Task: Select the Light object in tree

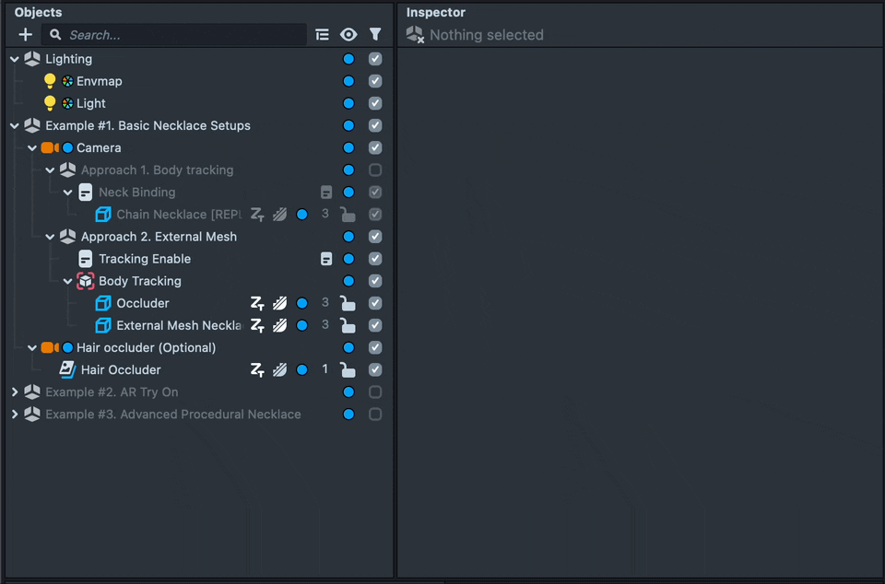Action: (91, 103)
